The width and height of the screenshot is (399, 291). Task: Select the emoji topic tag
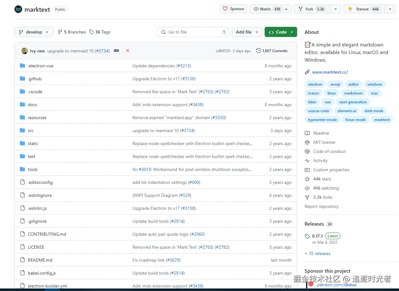point(335,84)
